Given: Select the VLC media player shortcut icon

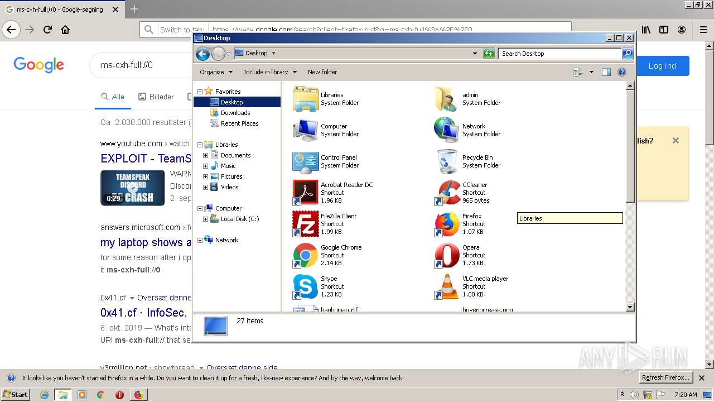Looking at the screenshot, I should pyautogui.click(x=447, y=286).
